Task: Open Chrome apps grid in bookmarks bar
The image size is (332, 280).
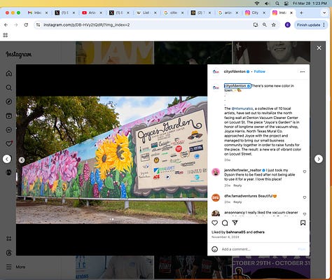Action: [x=6, y=35]
